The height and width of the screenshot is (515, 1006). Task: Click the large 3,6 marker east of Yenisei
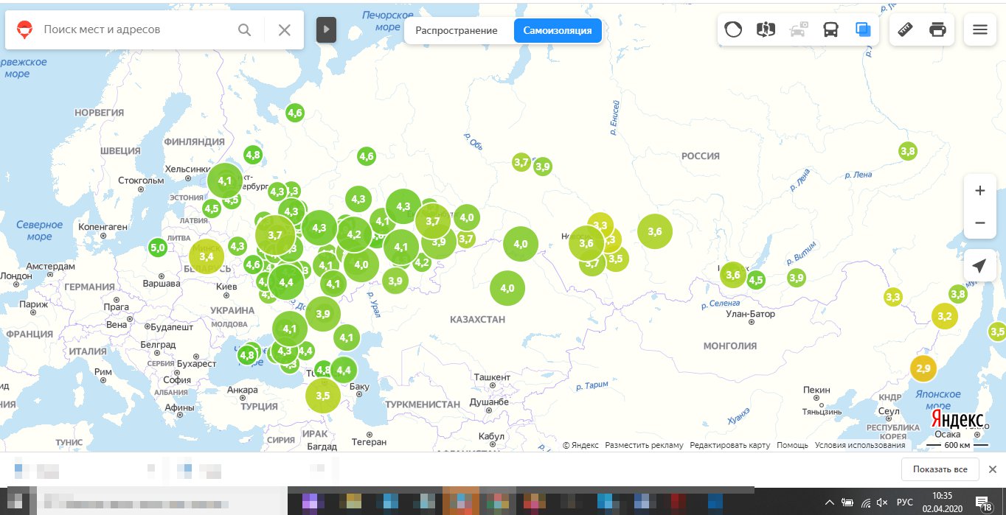(x=655, y=231)
